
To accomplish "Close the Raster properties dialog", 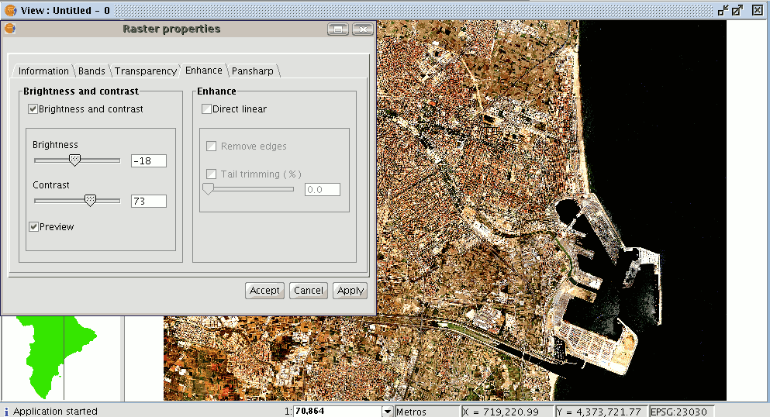I will [x=362, y=29].
